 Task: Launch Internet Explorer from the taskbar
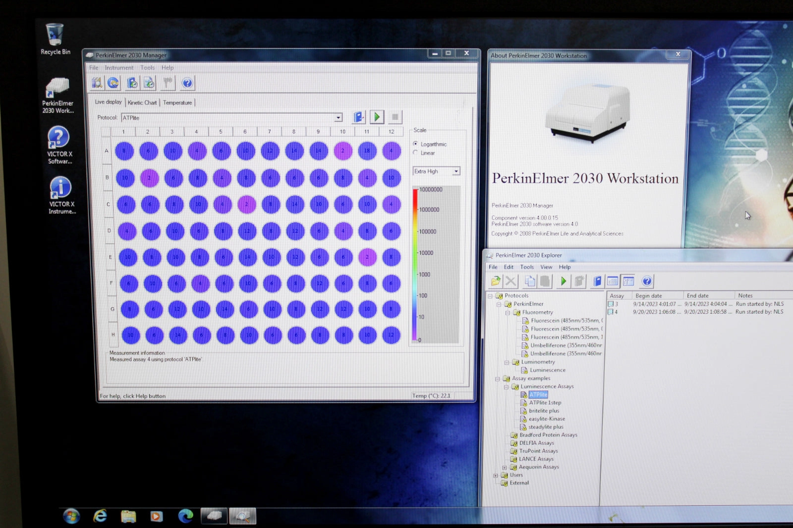click(100, 516)
